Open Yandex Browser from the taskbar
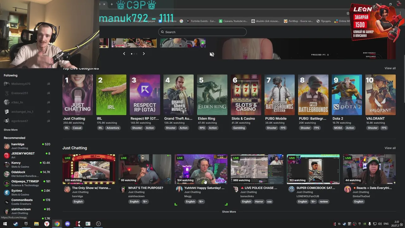 coord(47,224)
